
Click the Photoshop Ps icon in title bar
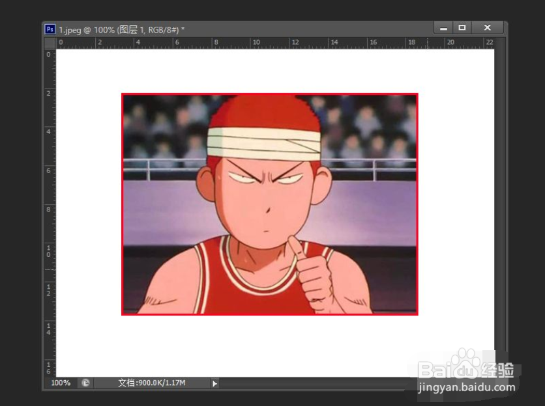50,29
